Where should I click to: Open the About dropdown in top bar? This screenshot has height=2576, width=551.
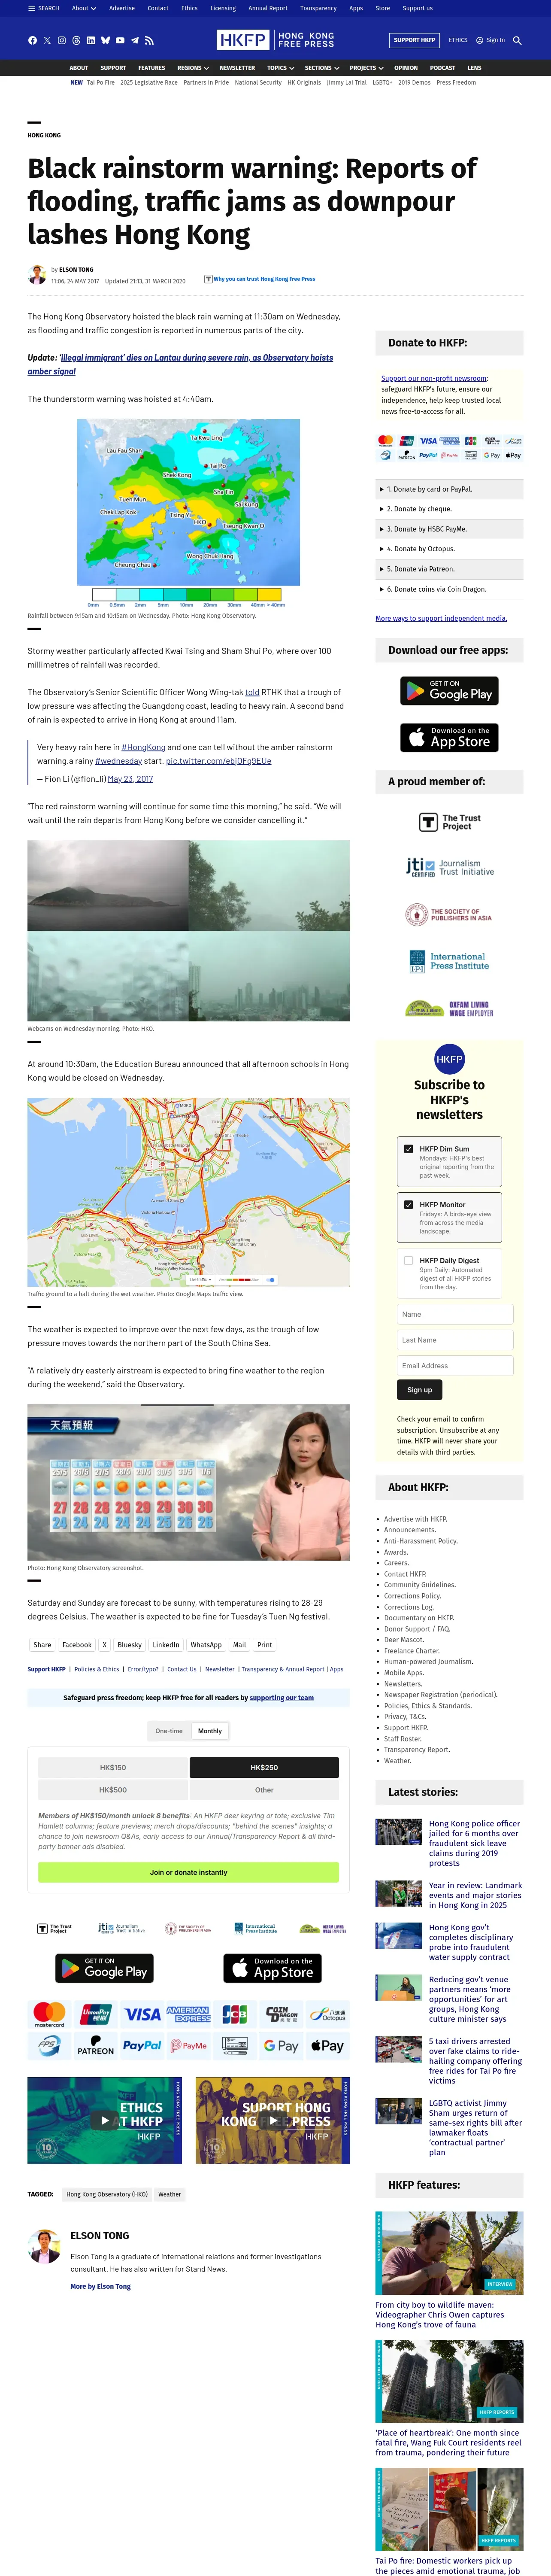(x=84, y=8)
